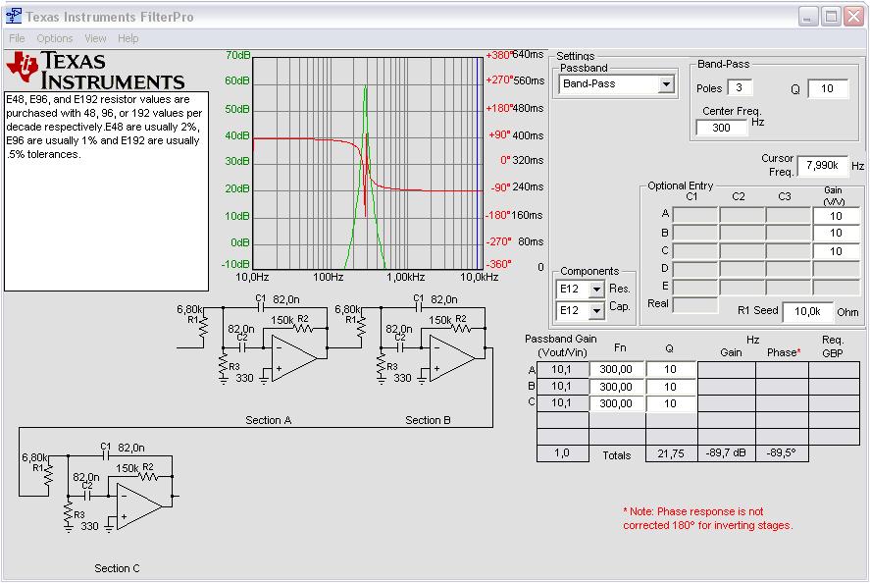Click resistor R1 6,80k in Section C
This screenshot has height=583, width=870.
pos(48,475)
